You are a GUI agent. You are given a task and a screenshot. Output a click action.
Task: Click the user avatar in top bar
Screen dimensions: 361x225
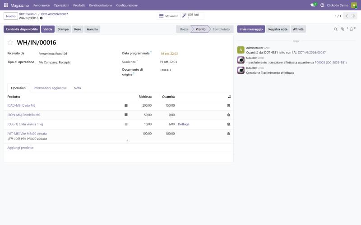coord(354,5)
